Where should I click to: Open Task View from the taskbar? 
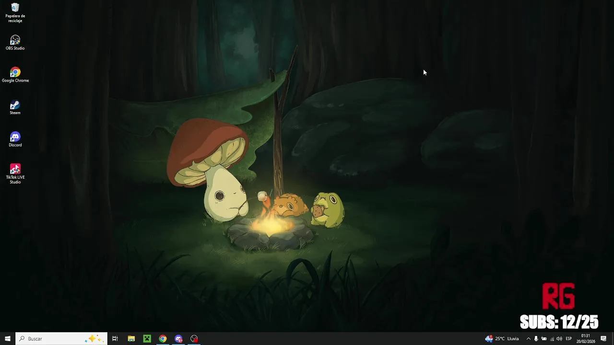tap(115, 339)
